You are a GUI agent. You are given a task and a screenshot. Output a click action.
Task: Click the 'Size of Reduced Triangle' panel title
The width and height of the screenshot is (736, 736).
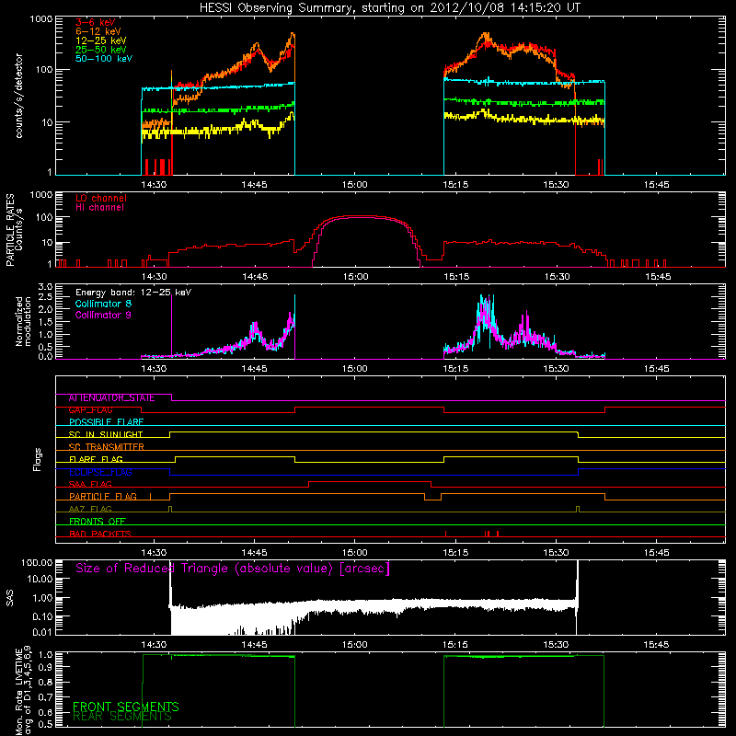point(233,569)
